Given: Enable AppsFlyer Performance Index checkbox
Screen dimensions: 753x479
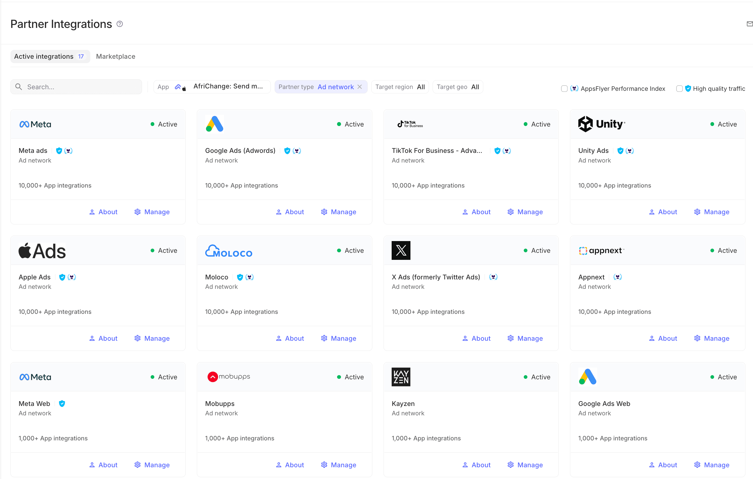Looking at the screenshot, I should tap(564, 89).
